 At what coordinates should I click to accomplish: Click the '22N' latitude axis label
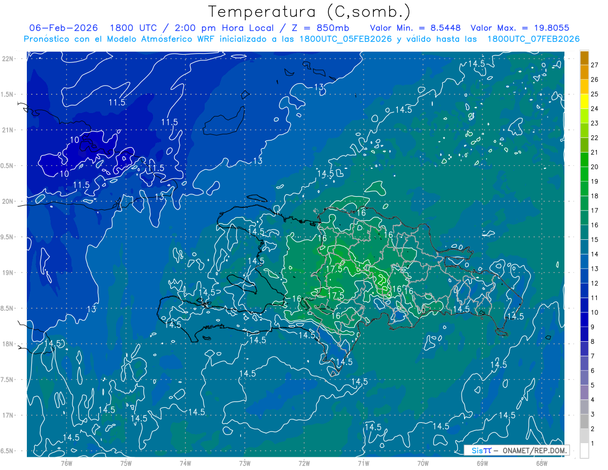click(x=9, y=59)
